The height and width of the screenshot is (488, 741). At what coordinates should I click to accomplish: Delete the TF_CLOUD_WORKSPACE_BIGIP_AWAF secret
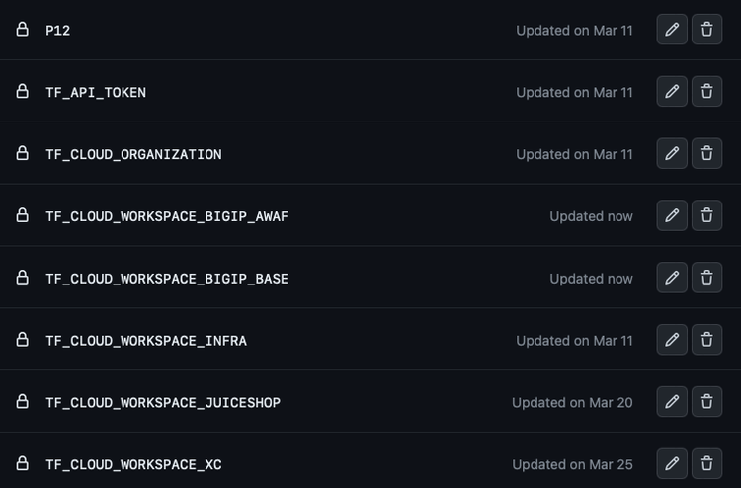click(706, 215)
